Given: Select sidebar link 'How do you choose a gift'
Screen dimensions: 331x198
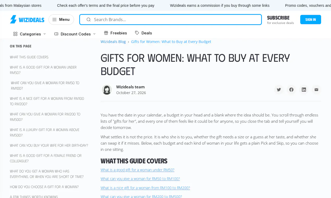Looking at the screenshot, I should point(44,187).
